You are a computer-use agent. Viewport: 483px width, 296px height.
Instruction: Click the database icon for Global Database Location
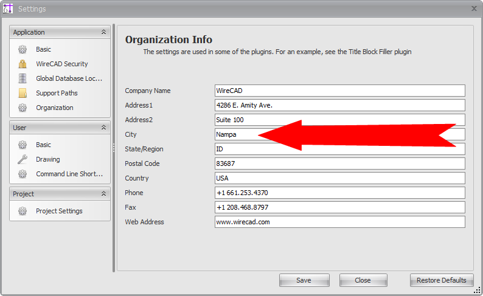click(x=23, y=78)
